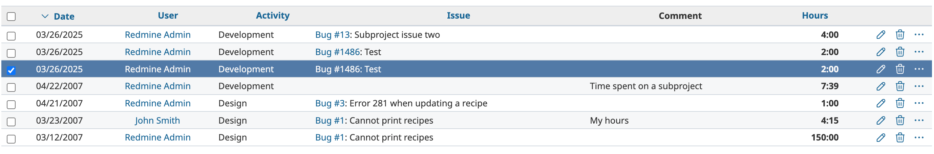This screenshot has width=934, height=154.
Task: Open issue Bug #3 link
Action: tap(330, 103)
